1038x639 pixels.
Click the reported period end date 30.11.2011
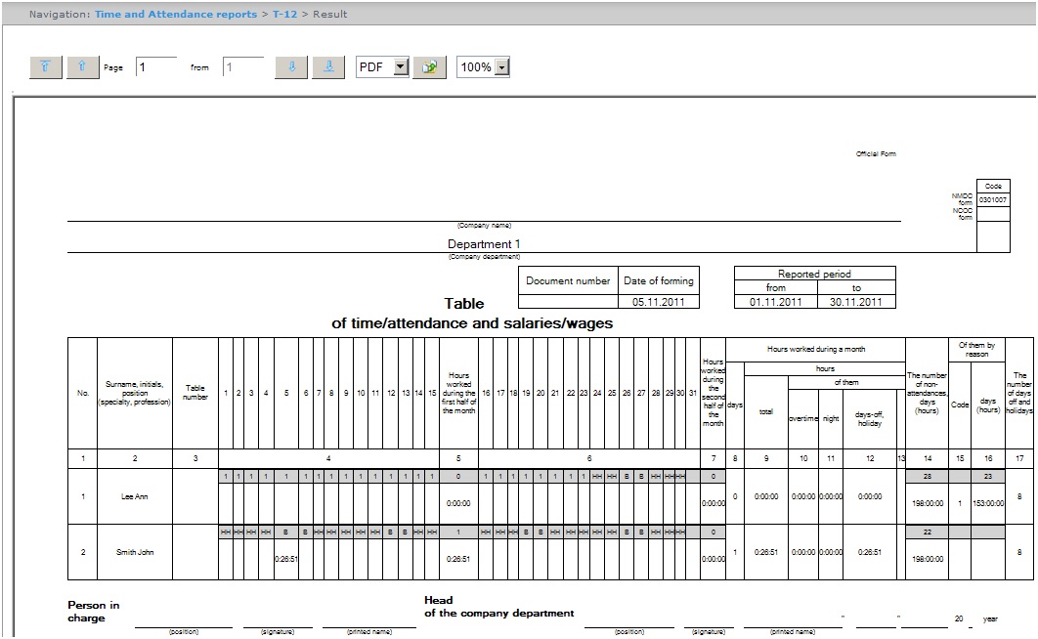pyautogui.click(x=855, y=302)
